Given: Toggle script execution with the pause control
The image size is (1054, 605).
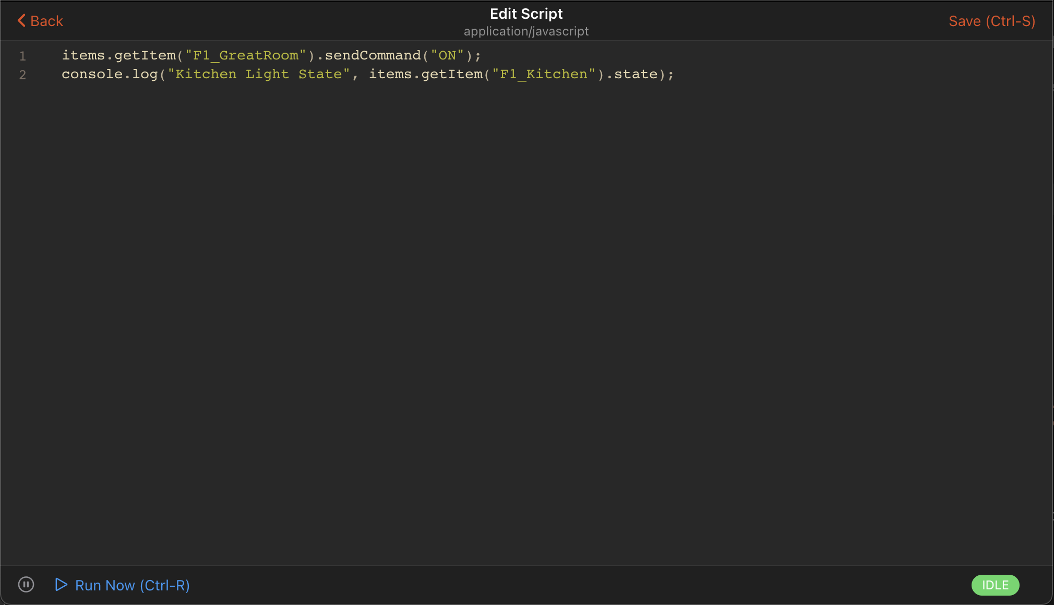Looking at the screenshot, I should pos(26,585).
